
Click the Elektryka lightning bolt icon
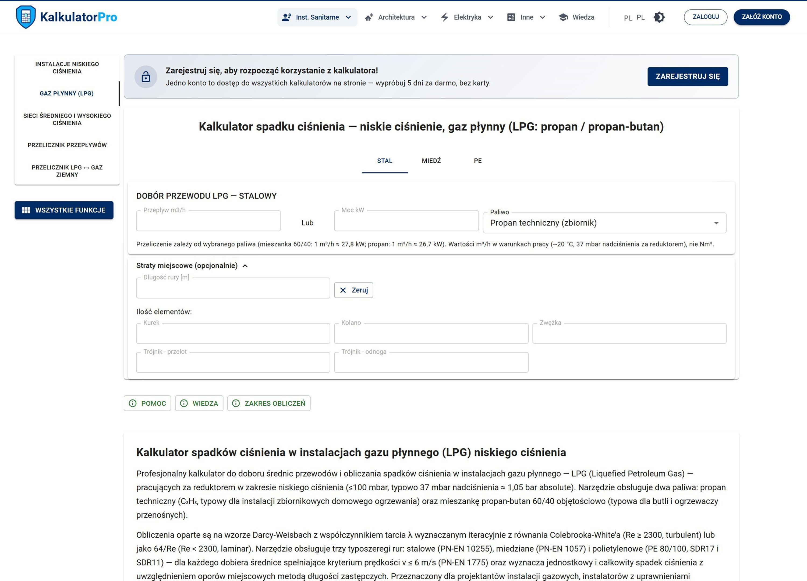coord(445,17)
